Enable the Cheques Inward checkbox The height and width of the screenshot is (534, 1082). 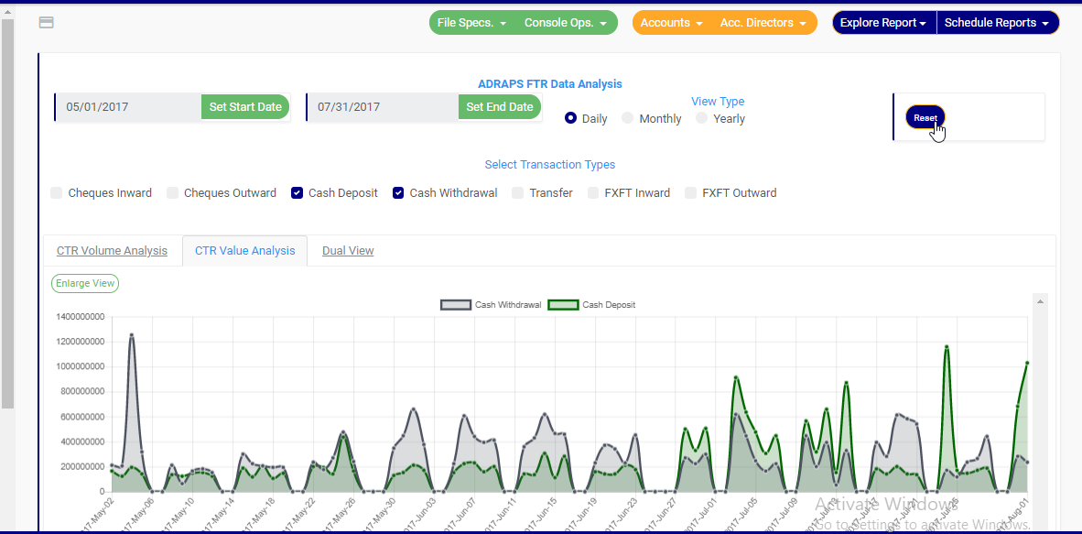click(x=57, y=193)
